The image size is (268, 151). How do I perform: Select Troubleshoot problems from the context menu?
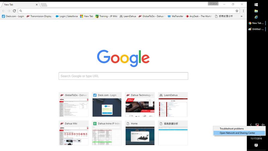239,129
